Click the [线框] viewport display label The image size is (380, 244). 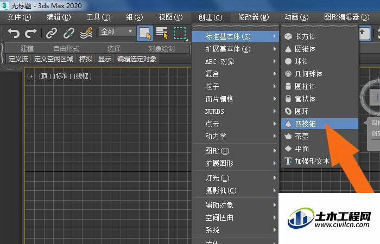[x=83, y=76]
